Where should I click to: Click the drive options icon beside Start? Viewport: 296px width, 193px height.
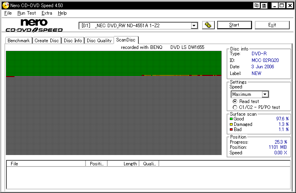(x=208, y=25)
